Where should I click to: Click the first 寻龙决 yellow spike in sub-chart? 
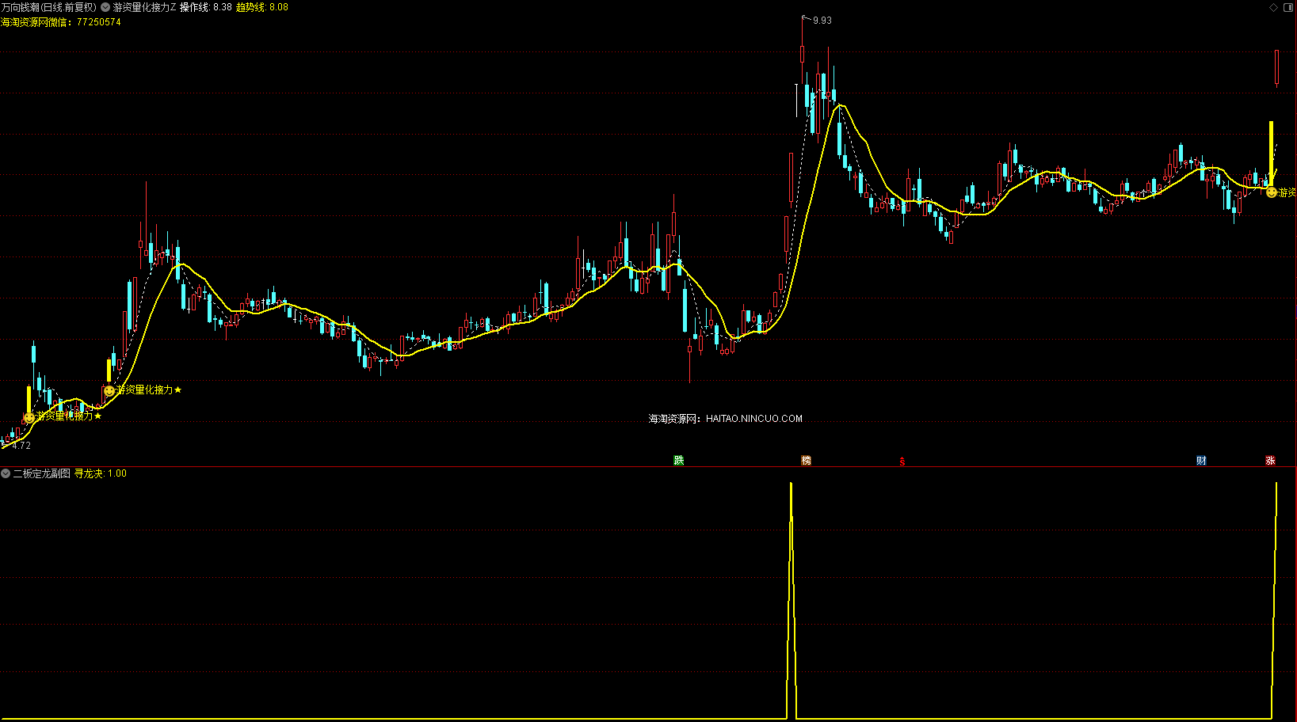click(791, 599)
